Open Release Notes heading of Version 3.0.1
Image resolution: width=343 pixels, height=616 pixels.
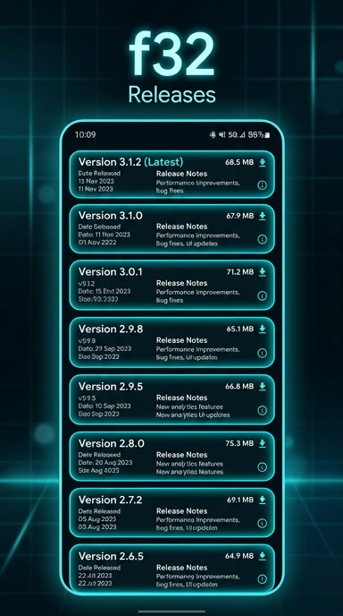coord(181,283)
